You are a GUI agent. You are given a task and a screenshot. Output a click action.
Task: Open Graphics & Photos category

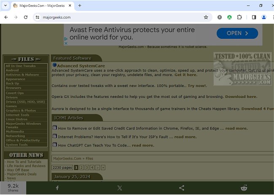pyautogui.click(x=21, y=111)
